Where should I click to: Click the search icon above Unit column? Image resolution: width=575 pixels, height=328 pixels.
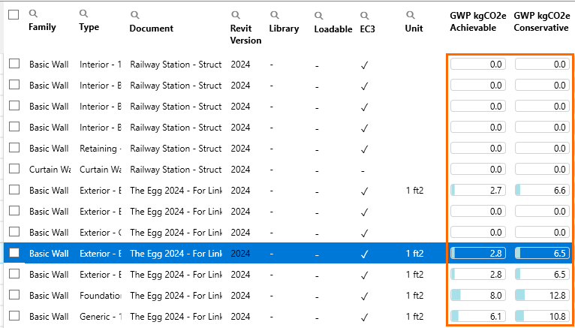point(410,15)
